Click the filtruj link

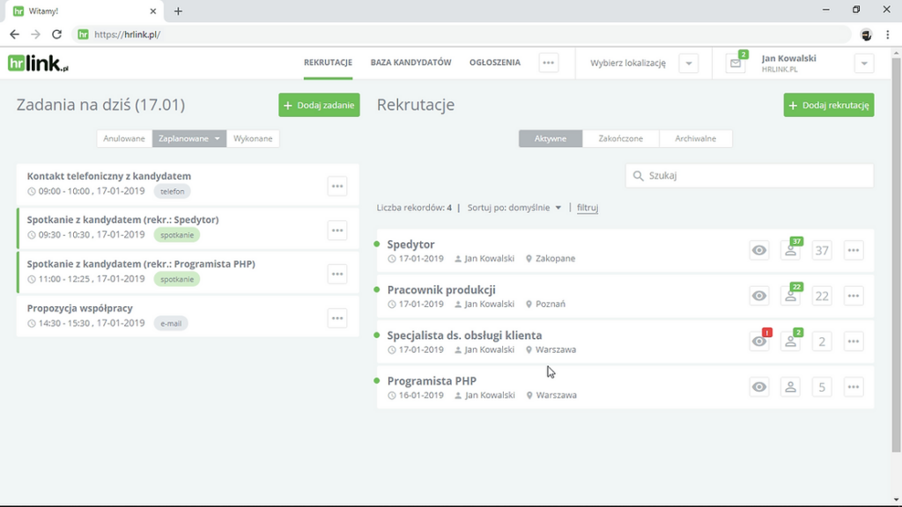(588, 208)
